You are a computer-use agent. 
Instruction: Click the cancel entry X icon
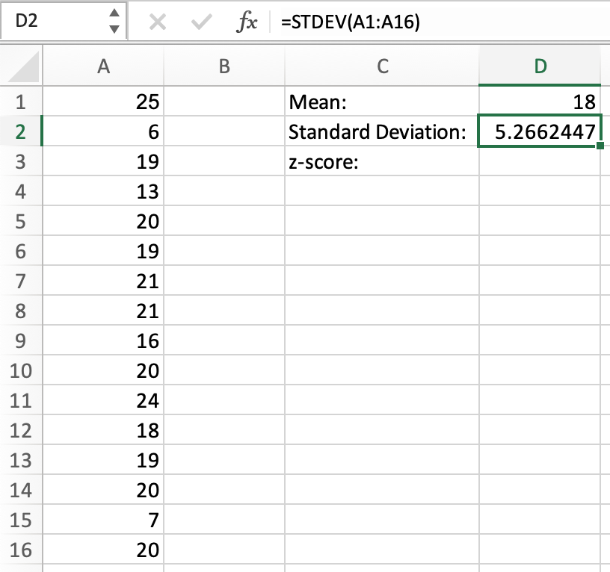[157, 22]
